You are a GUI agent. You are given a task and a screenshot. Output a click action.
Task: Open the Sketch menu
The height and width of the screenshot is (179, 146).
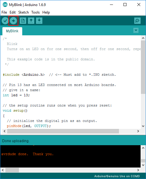23,12
